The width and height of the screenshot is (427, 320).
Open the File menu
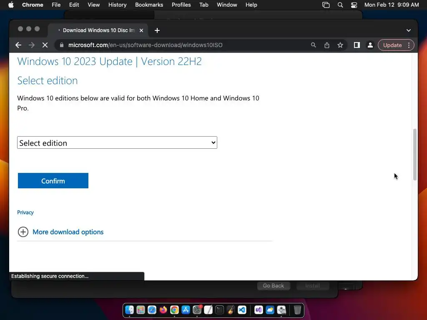point(56,5)
